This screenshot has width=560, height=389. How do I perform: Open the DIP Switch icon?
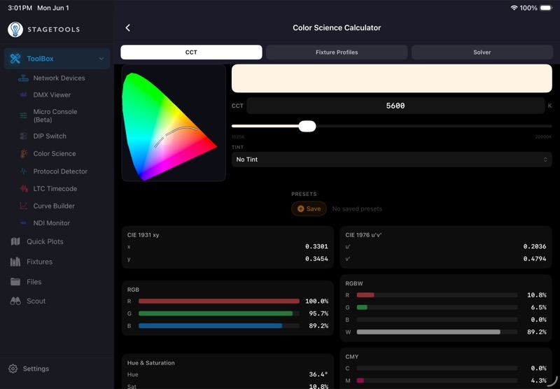24,136
